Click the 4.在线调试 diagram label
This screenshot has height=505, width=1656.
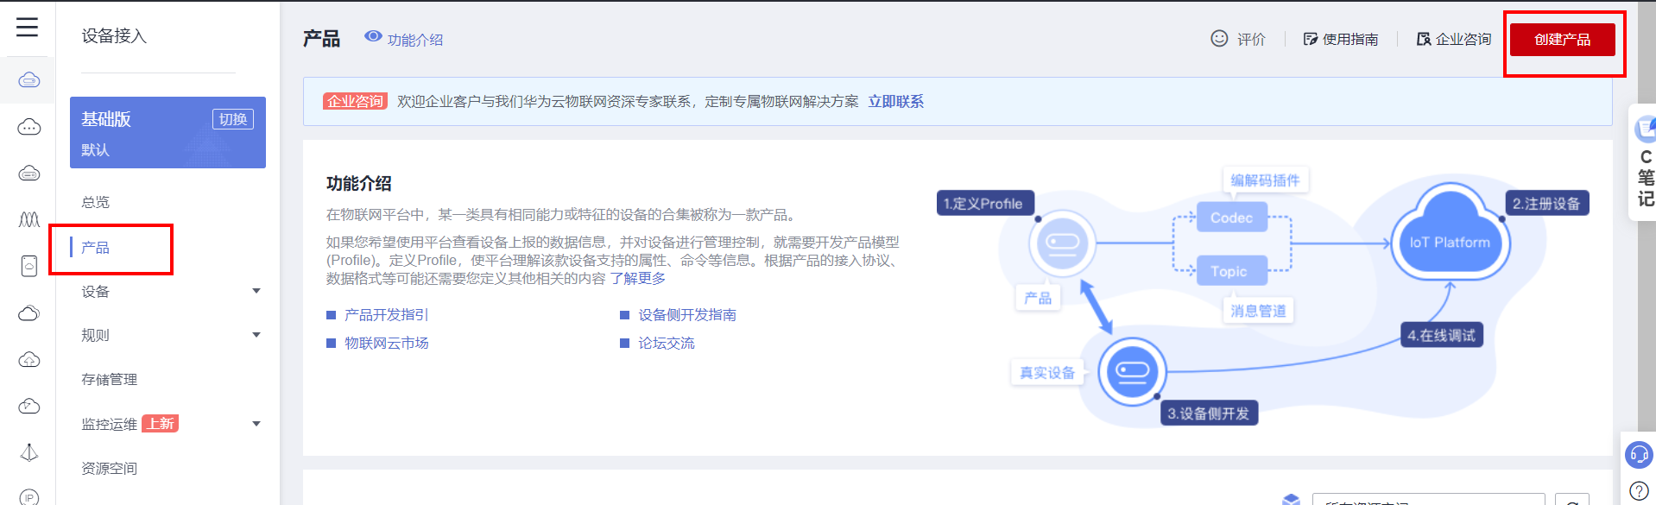click(x=1441, y=336)
